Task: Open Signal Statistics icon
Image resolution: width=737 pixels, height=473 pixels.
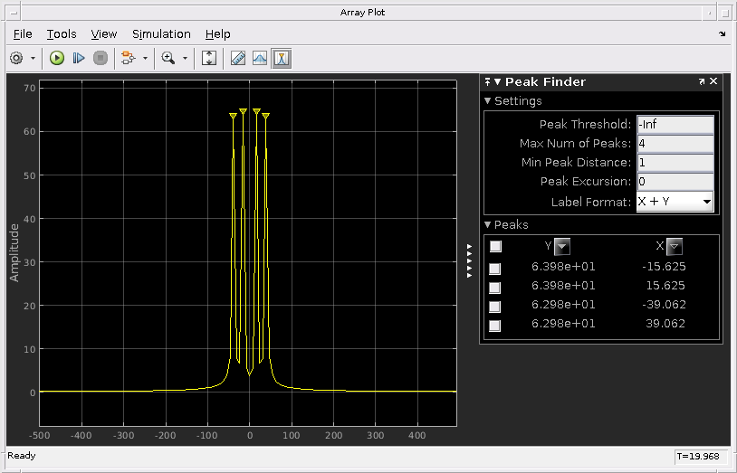Action: click(260, 58)
